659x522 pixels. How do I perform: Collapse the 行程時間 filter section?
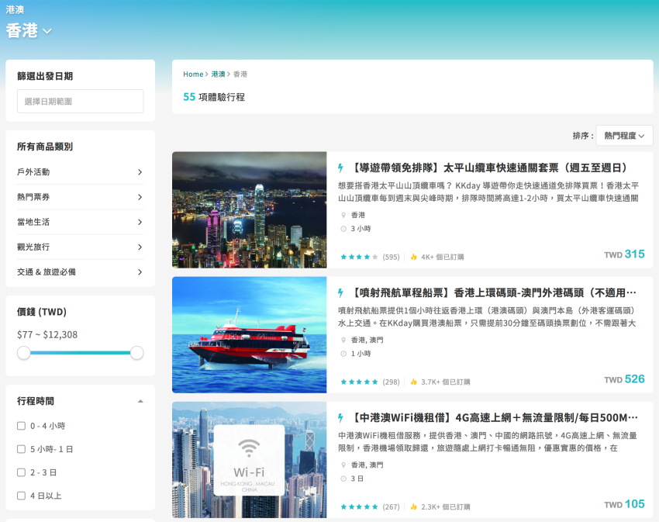[x=140, y=401]
